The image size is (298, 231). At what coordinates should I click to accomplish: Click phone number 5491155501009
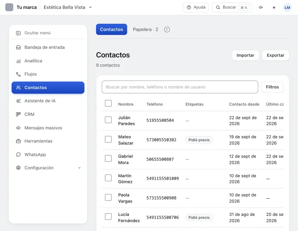[162, 179]
